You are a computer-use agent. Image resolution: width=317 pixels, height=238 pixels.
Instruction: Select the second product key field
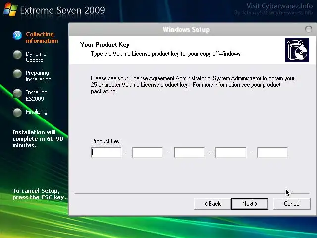point(148,152)
